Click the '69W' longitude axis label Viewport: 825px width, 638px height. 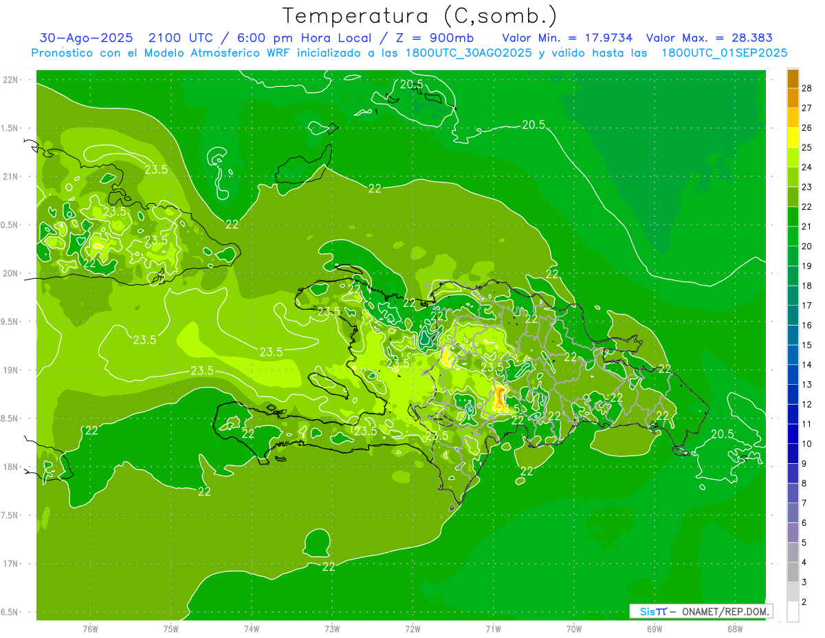tap(654, 629)
